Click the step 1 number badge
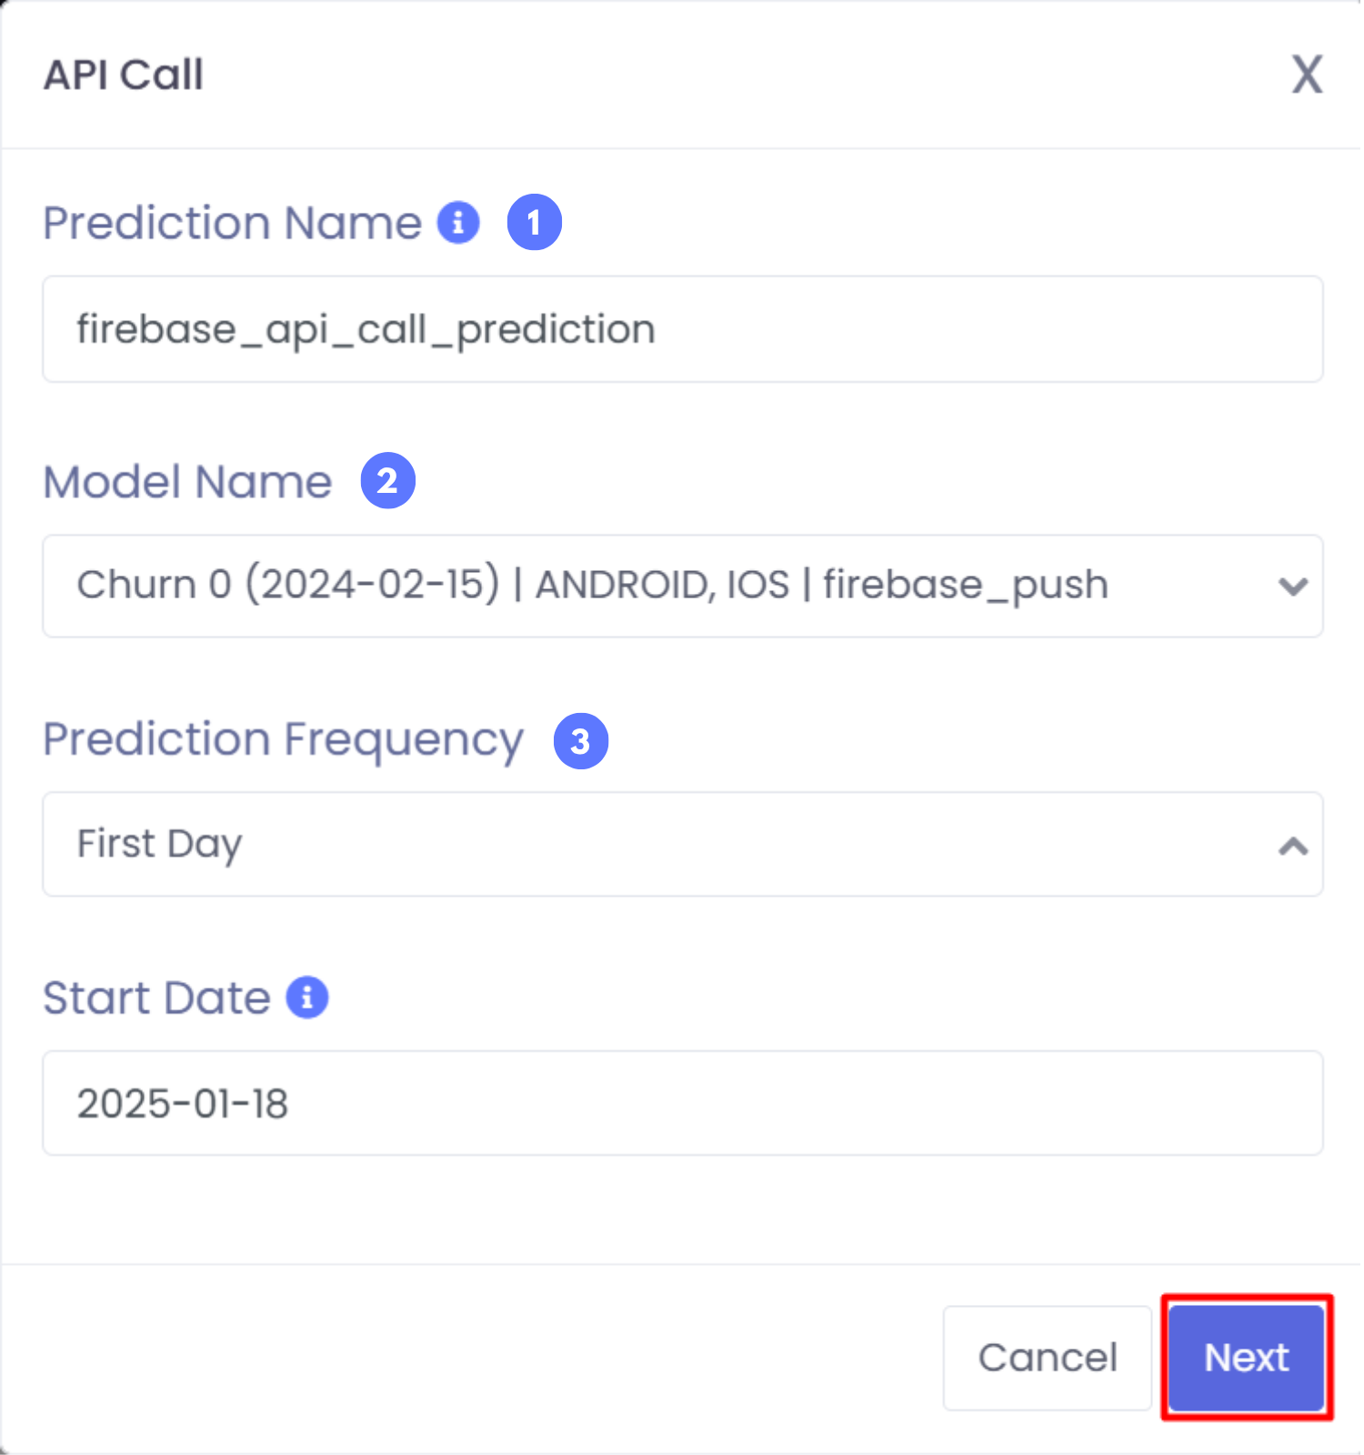The height and width of the screenshot is (1455, 1364). (534, 222)
